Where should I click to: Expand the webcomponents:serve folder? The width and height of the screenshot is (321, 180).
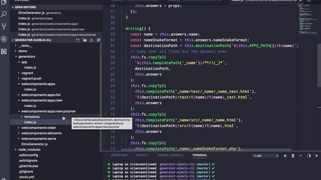click(x=39, y=138)
